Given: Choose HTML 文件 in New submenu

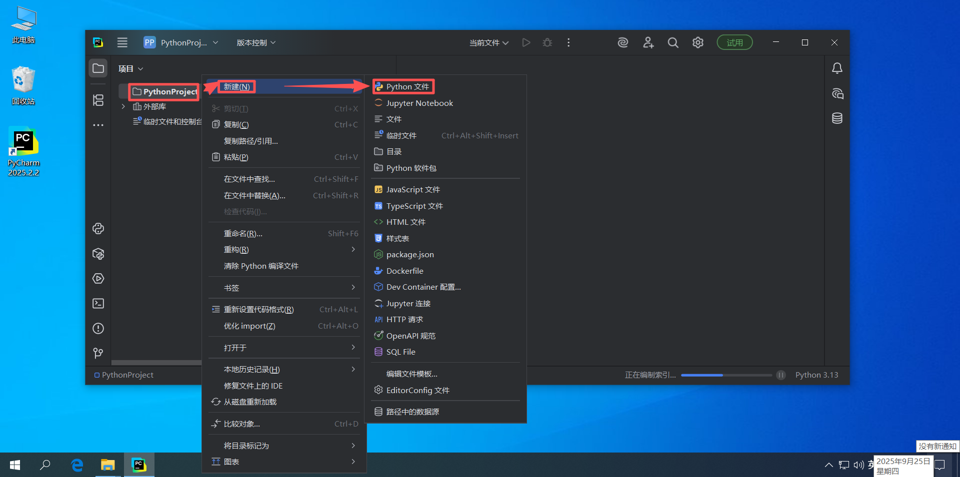Looking at the screenshot, I should click(445, 222).
